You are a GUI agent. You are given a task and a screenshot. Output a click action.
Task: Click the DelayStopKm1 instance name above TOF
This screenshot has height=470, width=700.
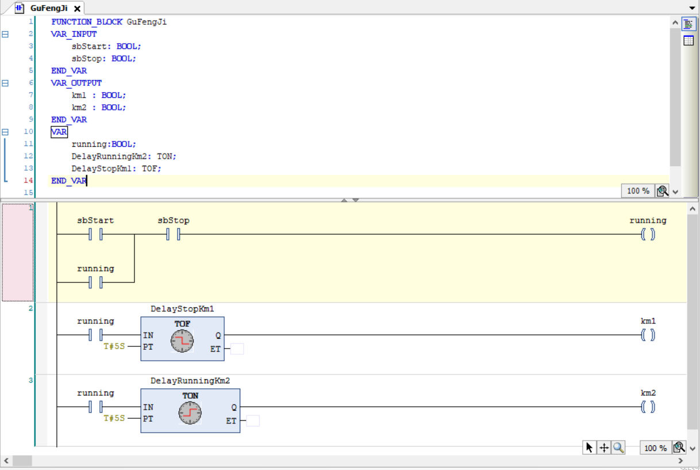pyautogui.click(x=182, y=309)
